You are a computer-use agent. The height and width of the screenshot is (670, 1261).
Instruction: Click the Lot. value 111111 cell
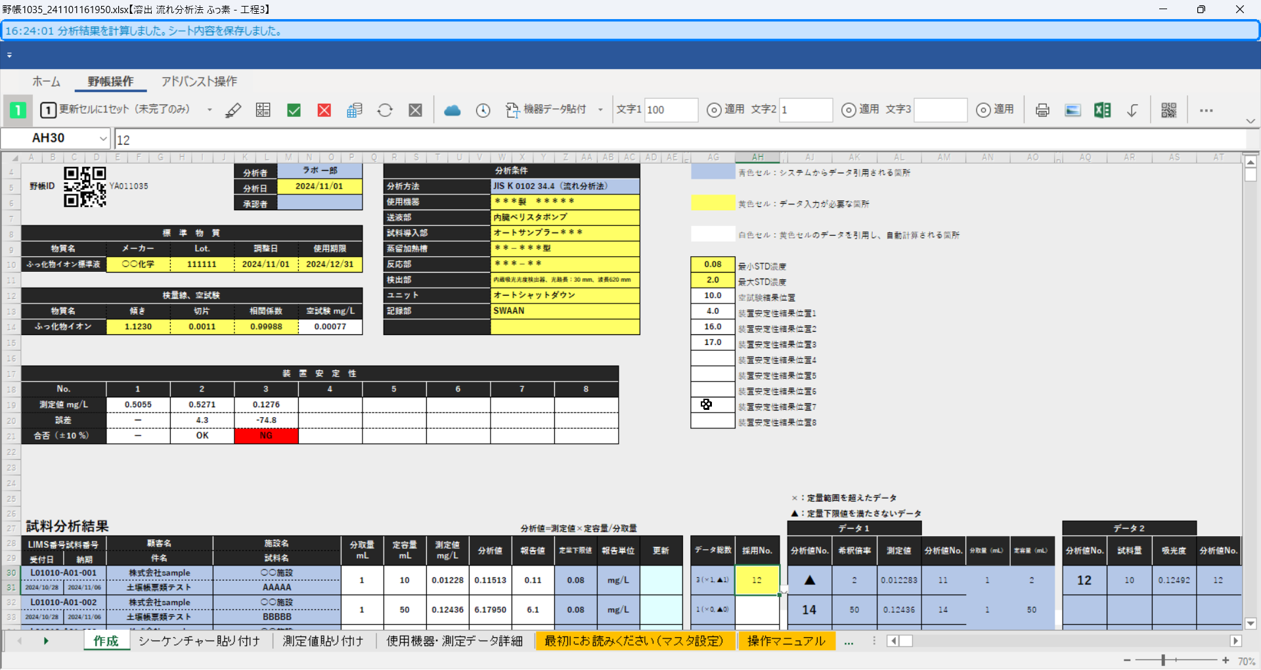coord(202,264)
